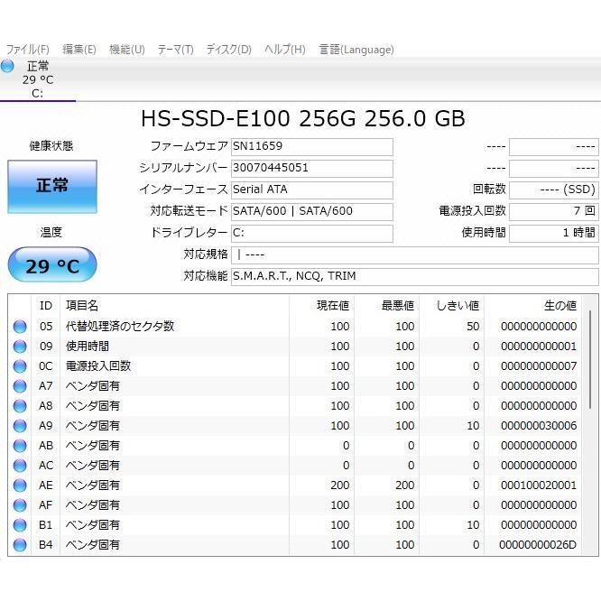Click the power-on hours field 1 時間
The width and height of the screenshot is (601, 601).
[553, 233]
